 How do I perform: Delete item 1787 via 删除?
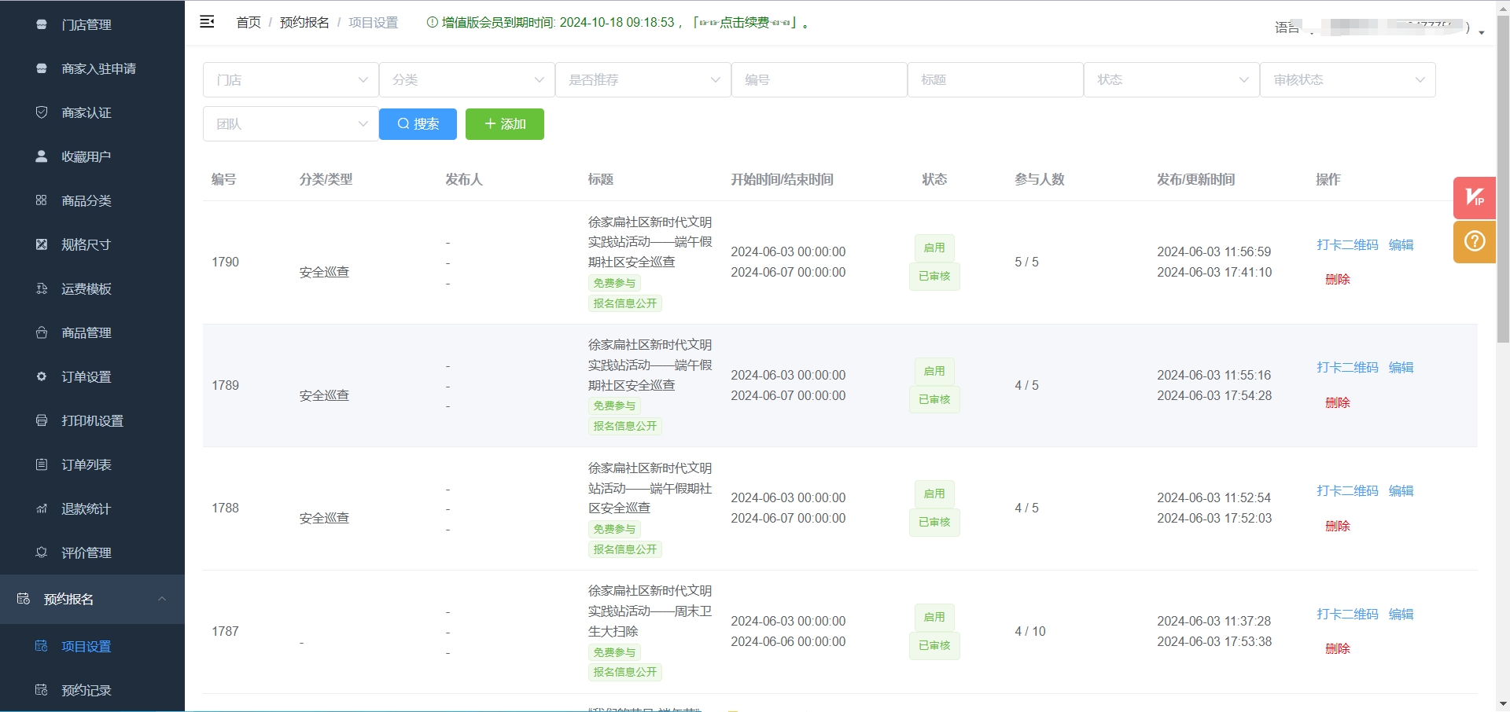click(1337, 648)
